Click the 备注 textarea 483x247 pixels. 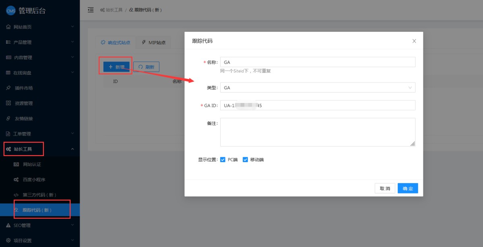317,132
